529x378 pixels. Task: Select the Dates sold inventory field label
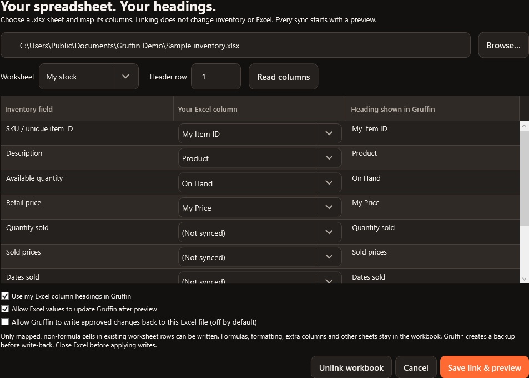coord(23,277)
